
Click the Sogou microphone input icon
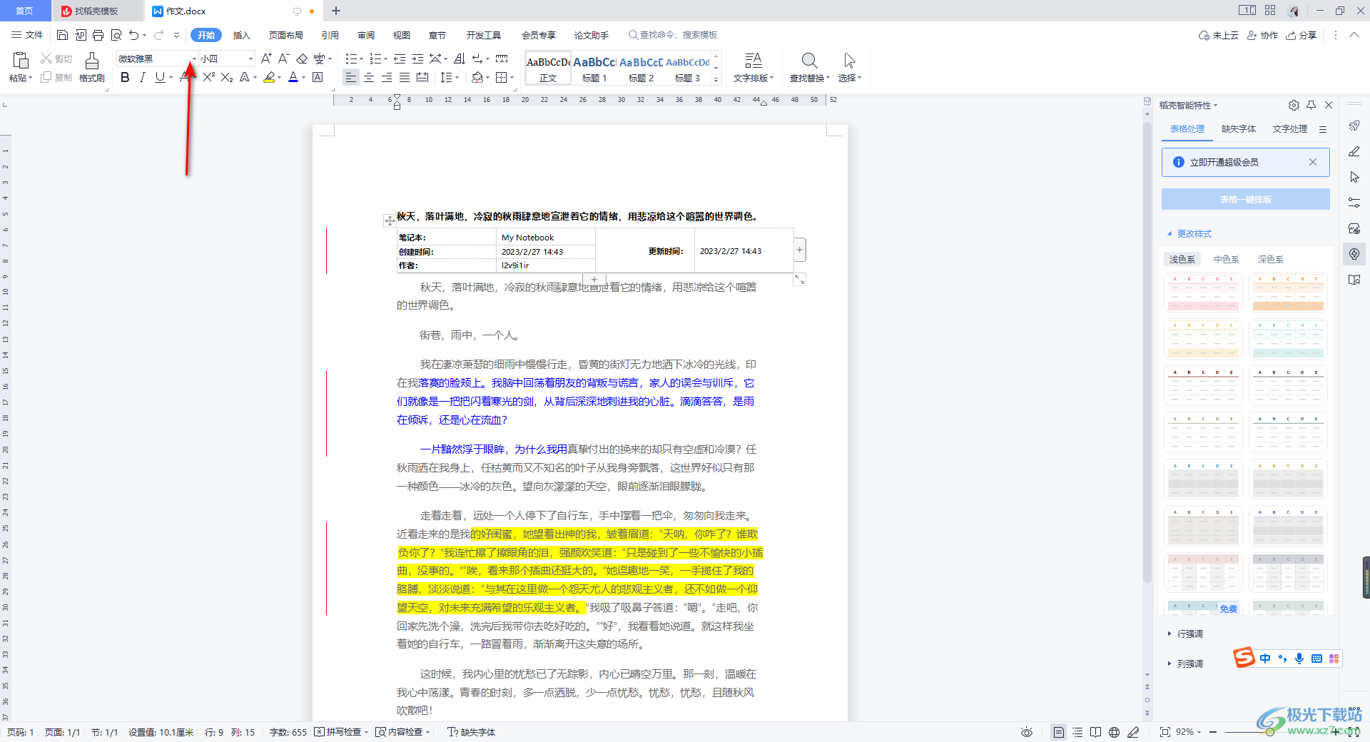tap(1299, 659)
